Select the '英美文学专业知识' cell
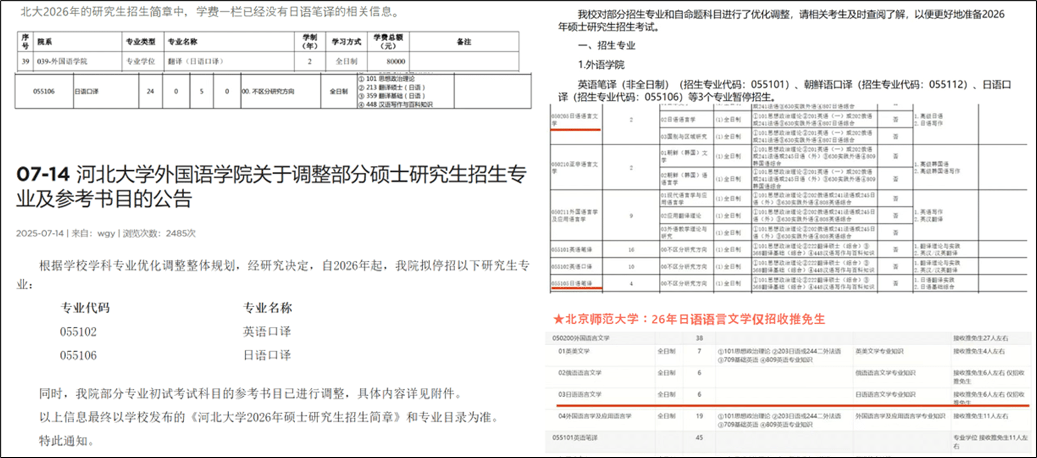The image size is (1037, 458). coord(879,351)
